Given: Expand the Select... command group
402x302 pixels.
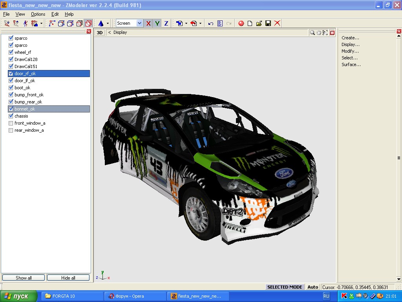Looking at the screenshot, I should (349, 58).
